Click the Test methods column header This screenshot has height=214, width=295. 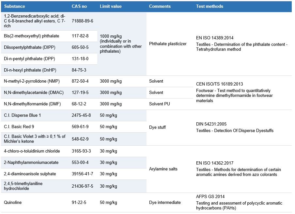[210, 7]
